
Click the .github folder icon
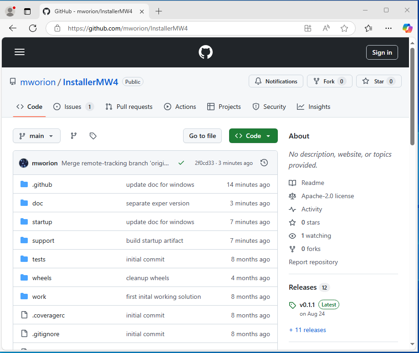coord(24,184)
